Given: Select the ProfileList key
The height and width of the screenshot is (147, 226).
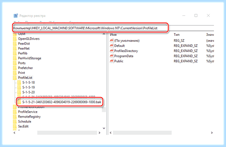Looking at the screenshot, I should [x=25, y=78].
